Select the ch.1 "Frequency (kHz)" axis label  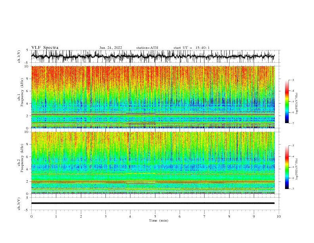[22, 93]
